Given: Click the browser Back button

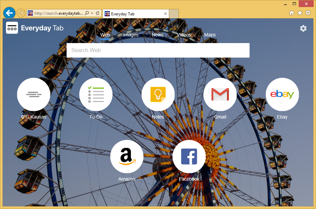Looking at the screenshot, I should [9, 13].
